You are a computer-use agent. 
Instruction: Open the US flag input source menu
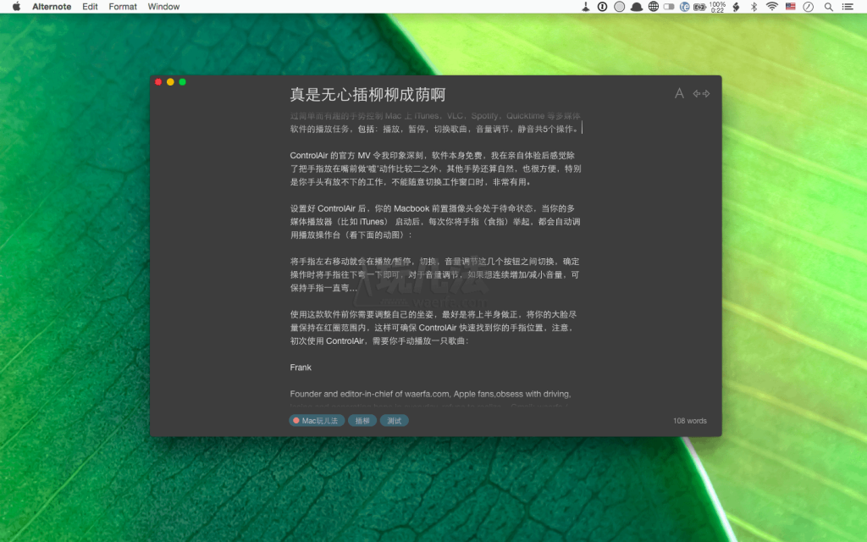790,7
